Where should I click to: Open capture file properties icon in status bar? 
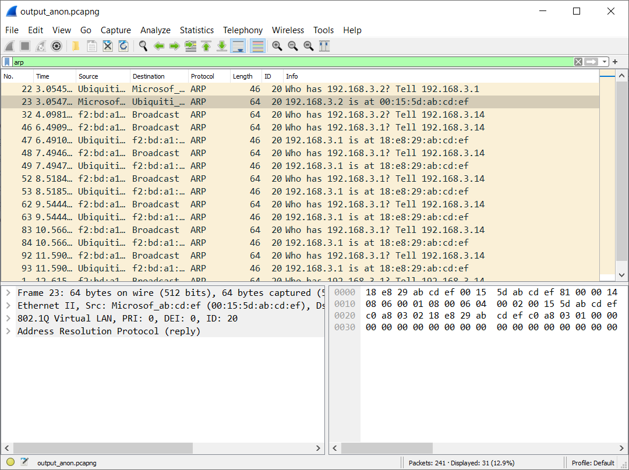click(x=24, y=462)
